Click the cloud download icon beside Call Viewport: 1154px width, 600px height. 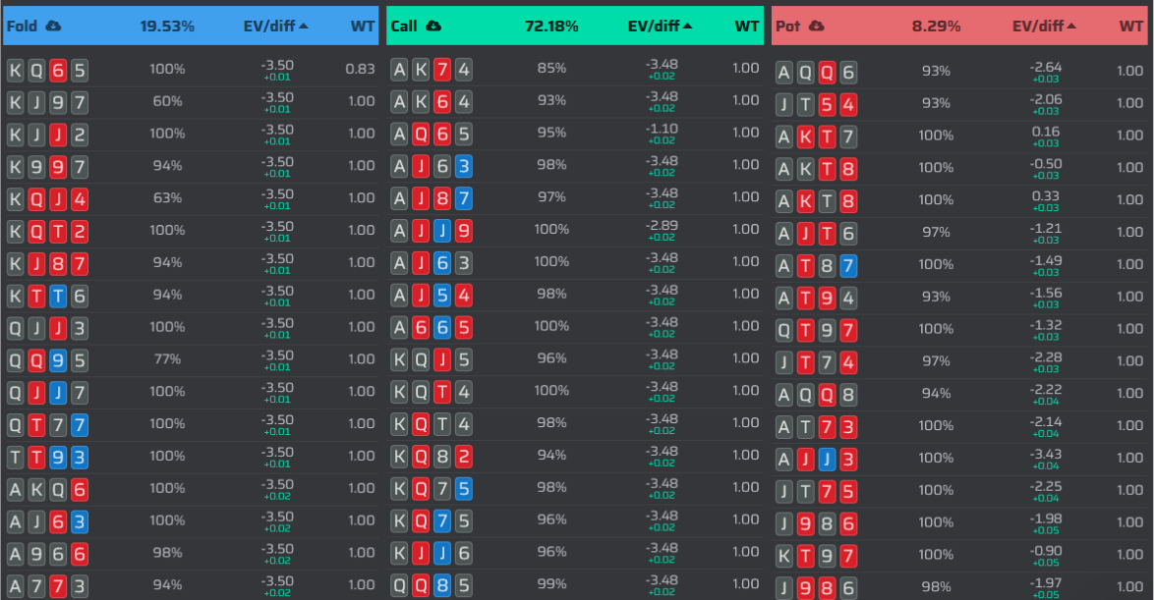click(433, 27)
